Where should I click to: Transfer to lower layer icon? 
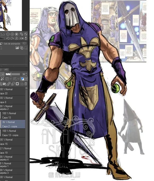(9, 84)
